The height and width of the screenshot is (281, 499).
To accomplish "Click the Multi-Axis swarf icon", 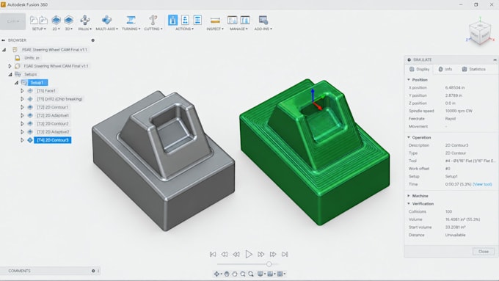I will [x=106, y=20].
